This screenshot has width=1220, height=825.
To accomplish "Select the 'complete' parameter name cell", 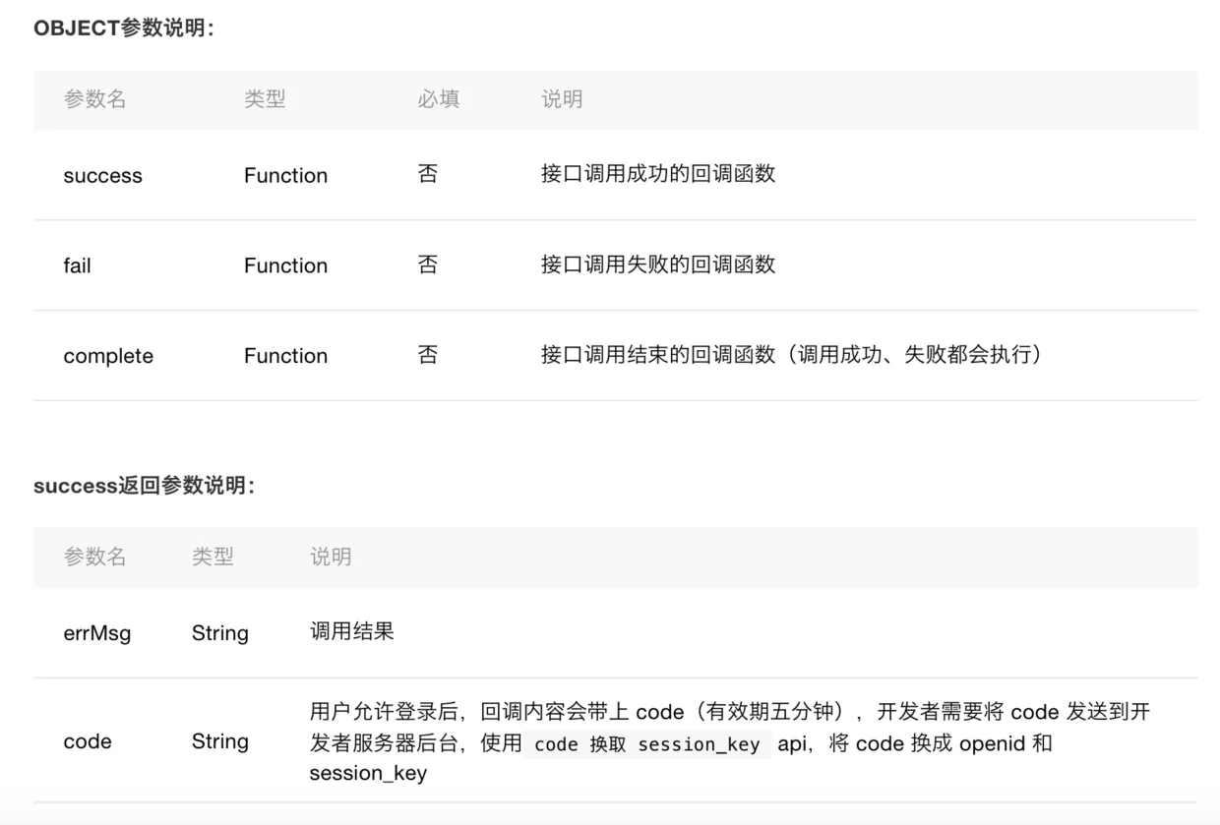I will [x=108, y=356].
